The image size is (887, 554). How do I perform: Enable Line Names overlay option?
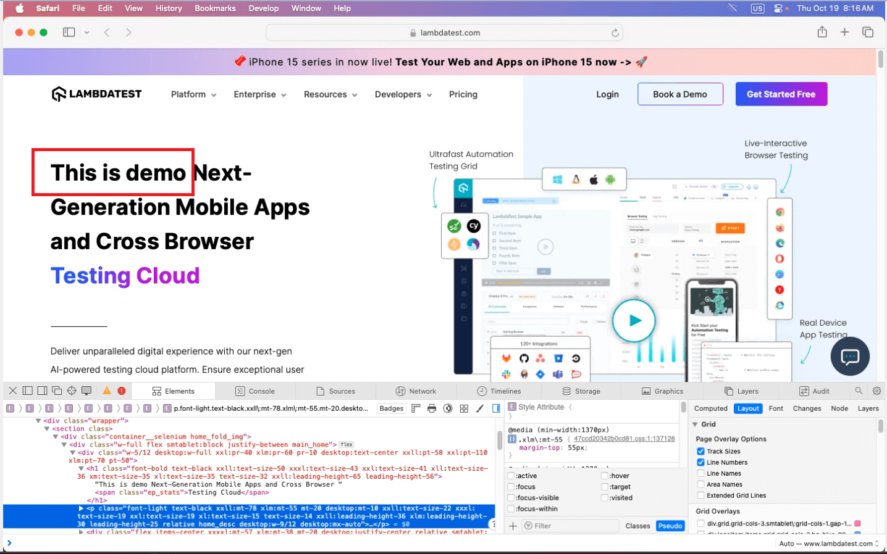pyautogui.click(x=700, y=473)
